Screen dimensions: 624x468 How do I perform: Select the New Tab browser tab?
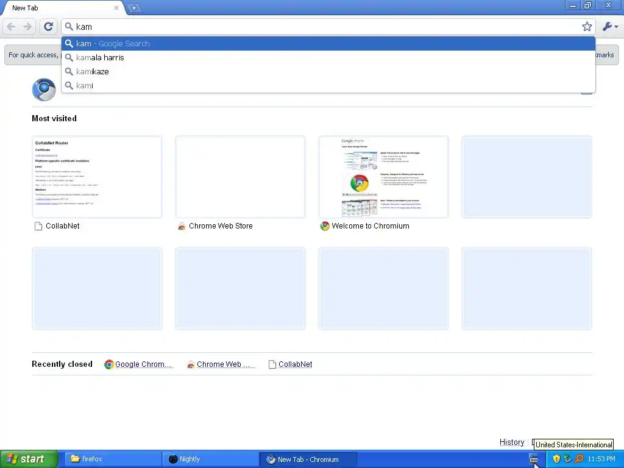63,8
